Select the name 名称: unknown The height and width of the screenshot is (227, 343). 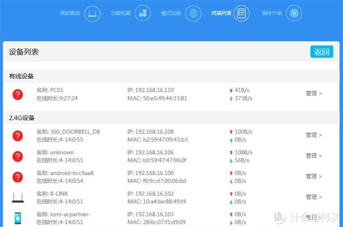click(55, 152)
